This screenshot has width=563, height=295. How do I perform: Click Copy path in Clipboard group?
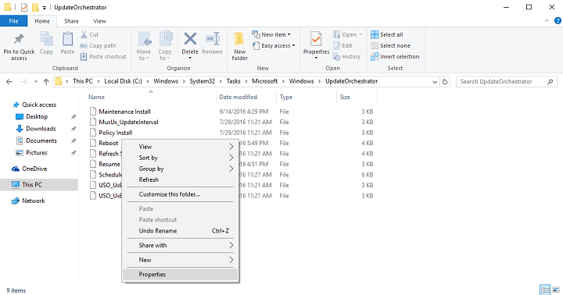tap(98, 45)
